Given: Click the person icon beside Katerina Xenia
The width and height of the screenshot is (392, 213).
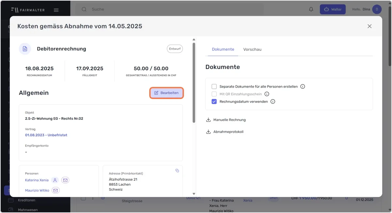Looking at the screenshot, I should [x=55, y=180].
